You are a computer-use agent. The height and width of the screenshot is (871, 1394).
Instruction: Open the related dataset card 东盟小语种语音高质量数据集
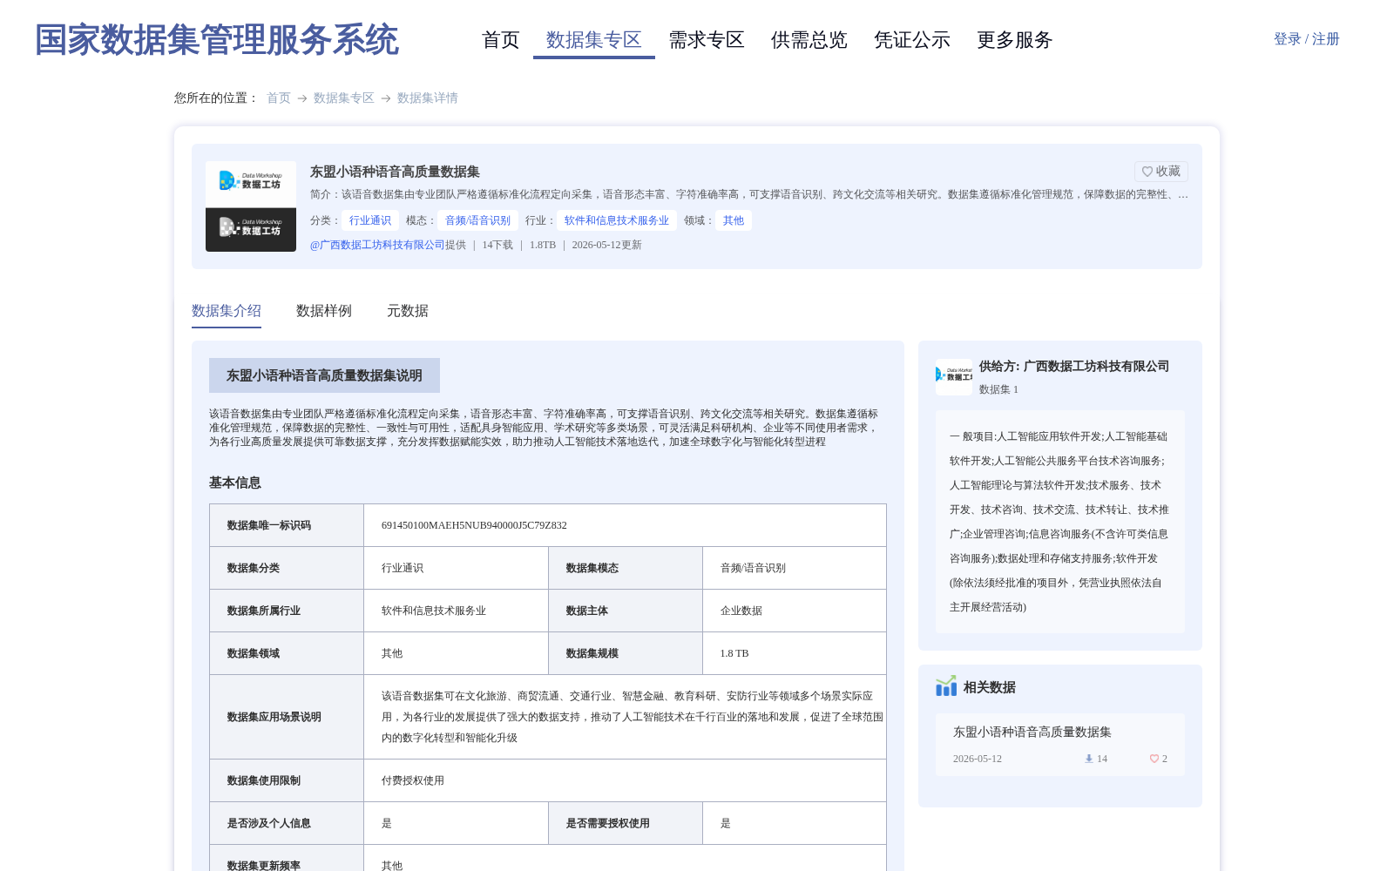tap(1060, 745)
